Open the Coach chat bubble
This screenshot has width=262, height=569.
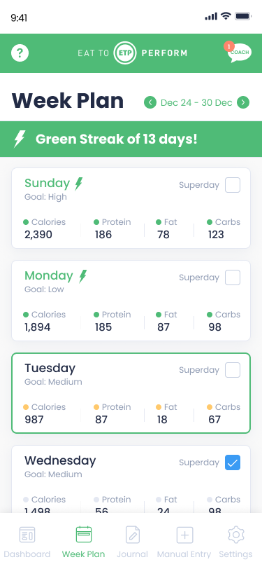point(239,53)
